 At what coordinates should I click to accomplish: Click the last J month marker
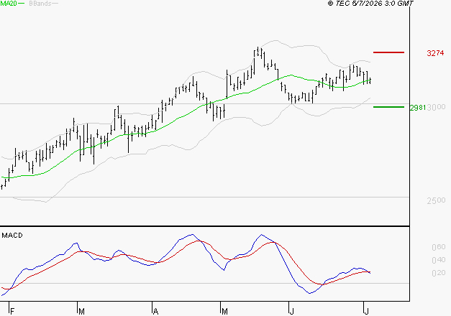pyautogui.click(x=366, y=311)
